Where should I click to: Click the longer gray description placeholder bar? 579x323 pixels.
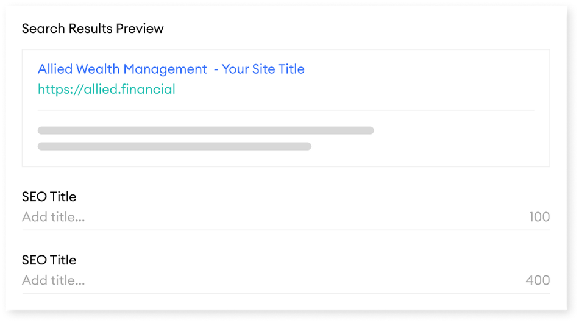(x=205, y=130)
